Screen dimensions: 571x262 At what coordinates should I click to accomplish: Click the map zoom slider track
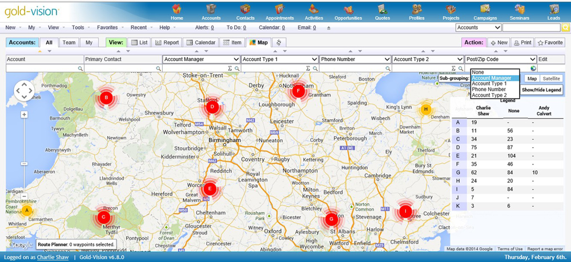point(24,154)
